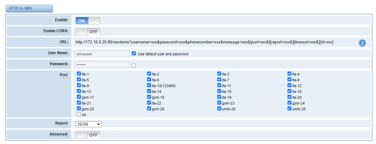Check the All ports checkbox

pyautogui.click(x=79, y=114)
